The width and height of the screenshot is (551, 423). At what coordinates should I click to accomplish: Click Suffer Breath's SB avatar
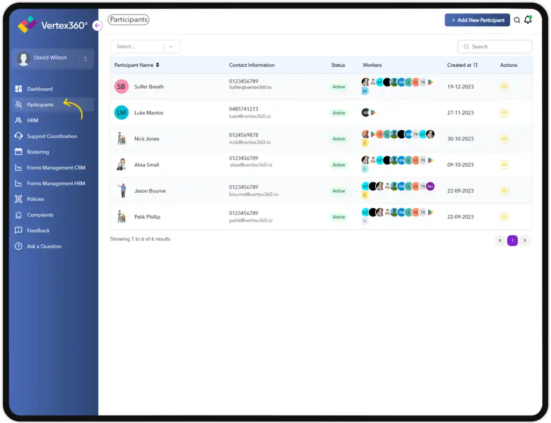[122, 87]
